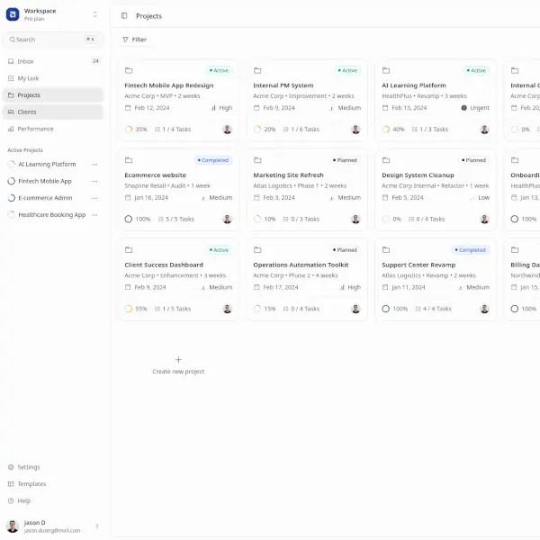Open more options for E-commerce Admin
The height and width of the screenshot is (540, 540).
[x=94, y=198]
